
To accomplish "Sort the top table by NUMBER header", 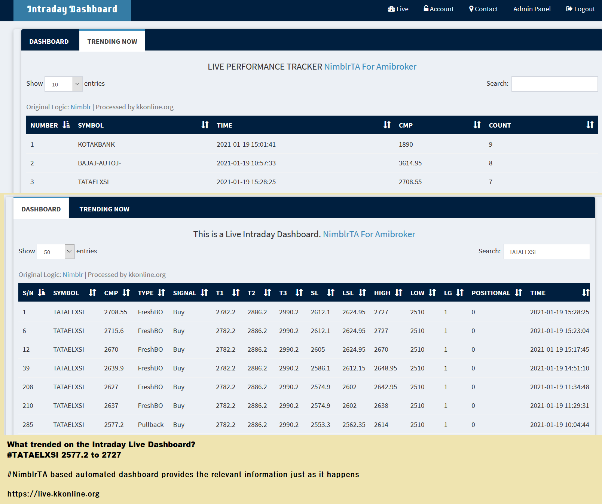I will point(45,125).
